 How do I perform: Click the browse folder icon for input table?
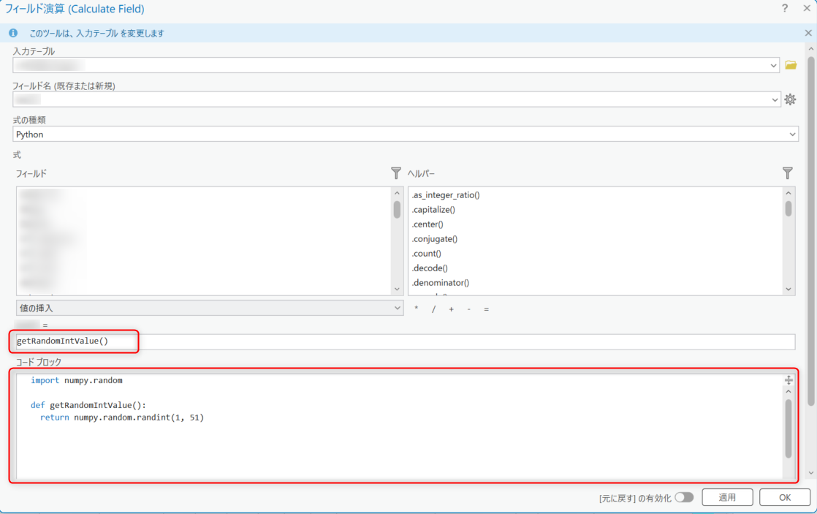point(790,65)
